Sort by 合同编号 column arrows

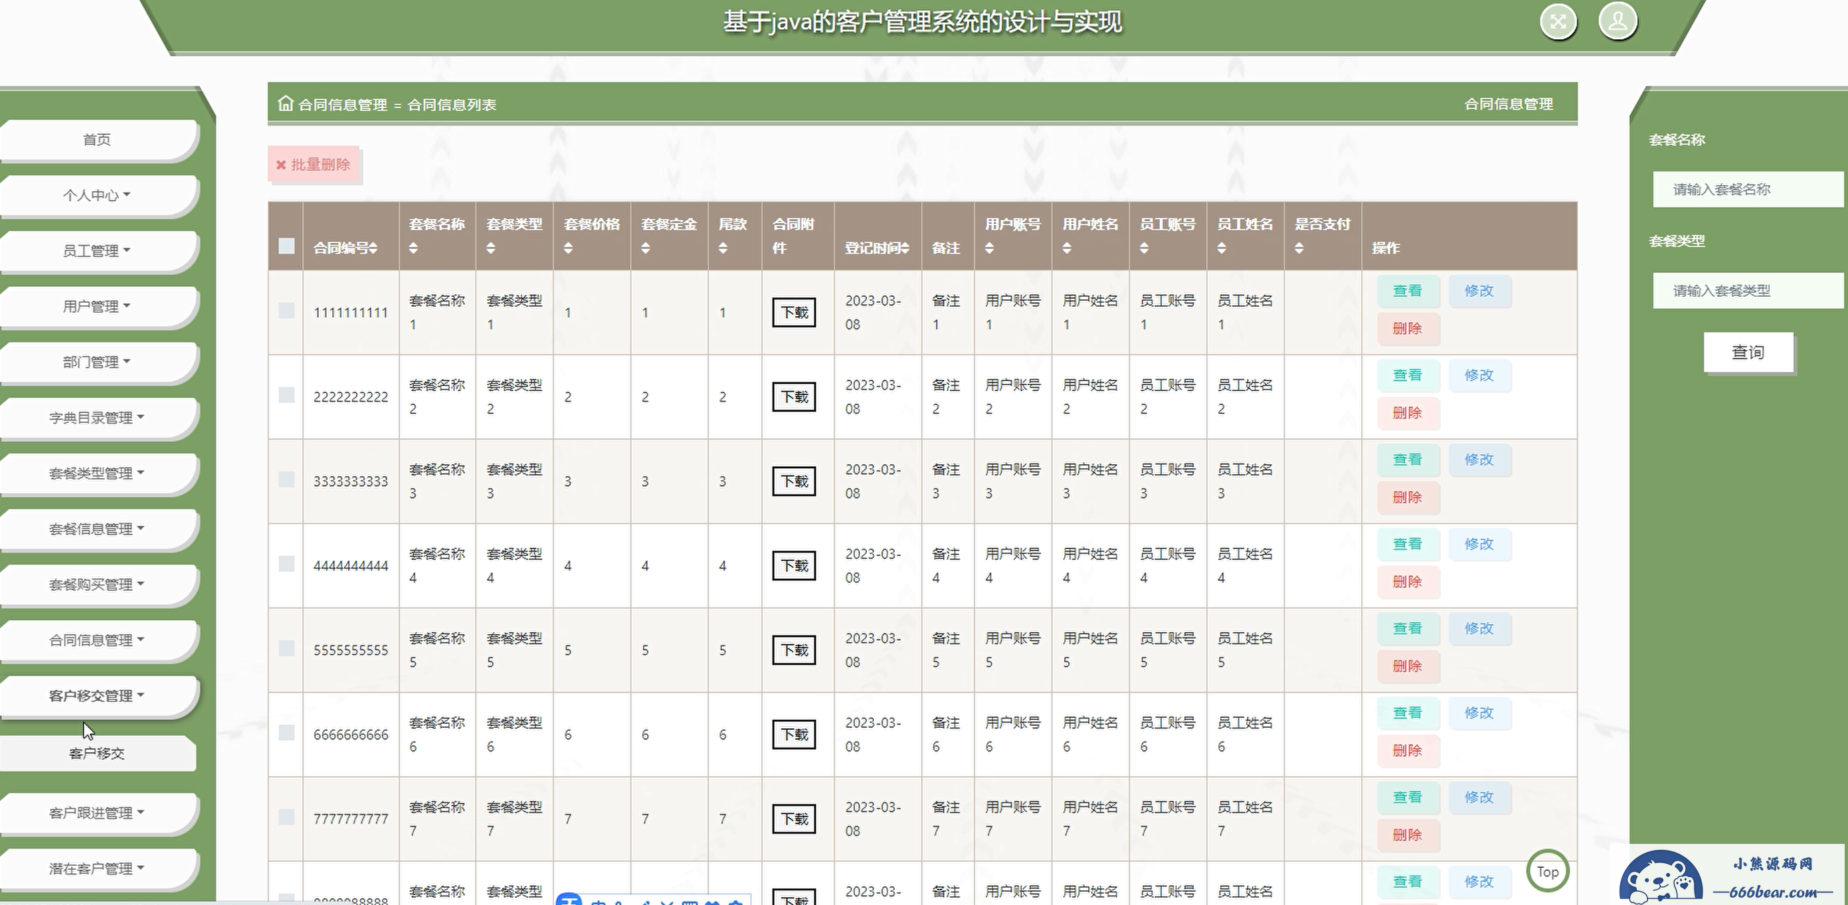(x=374, y=248)
